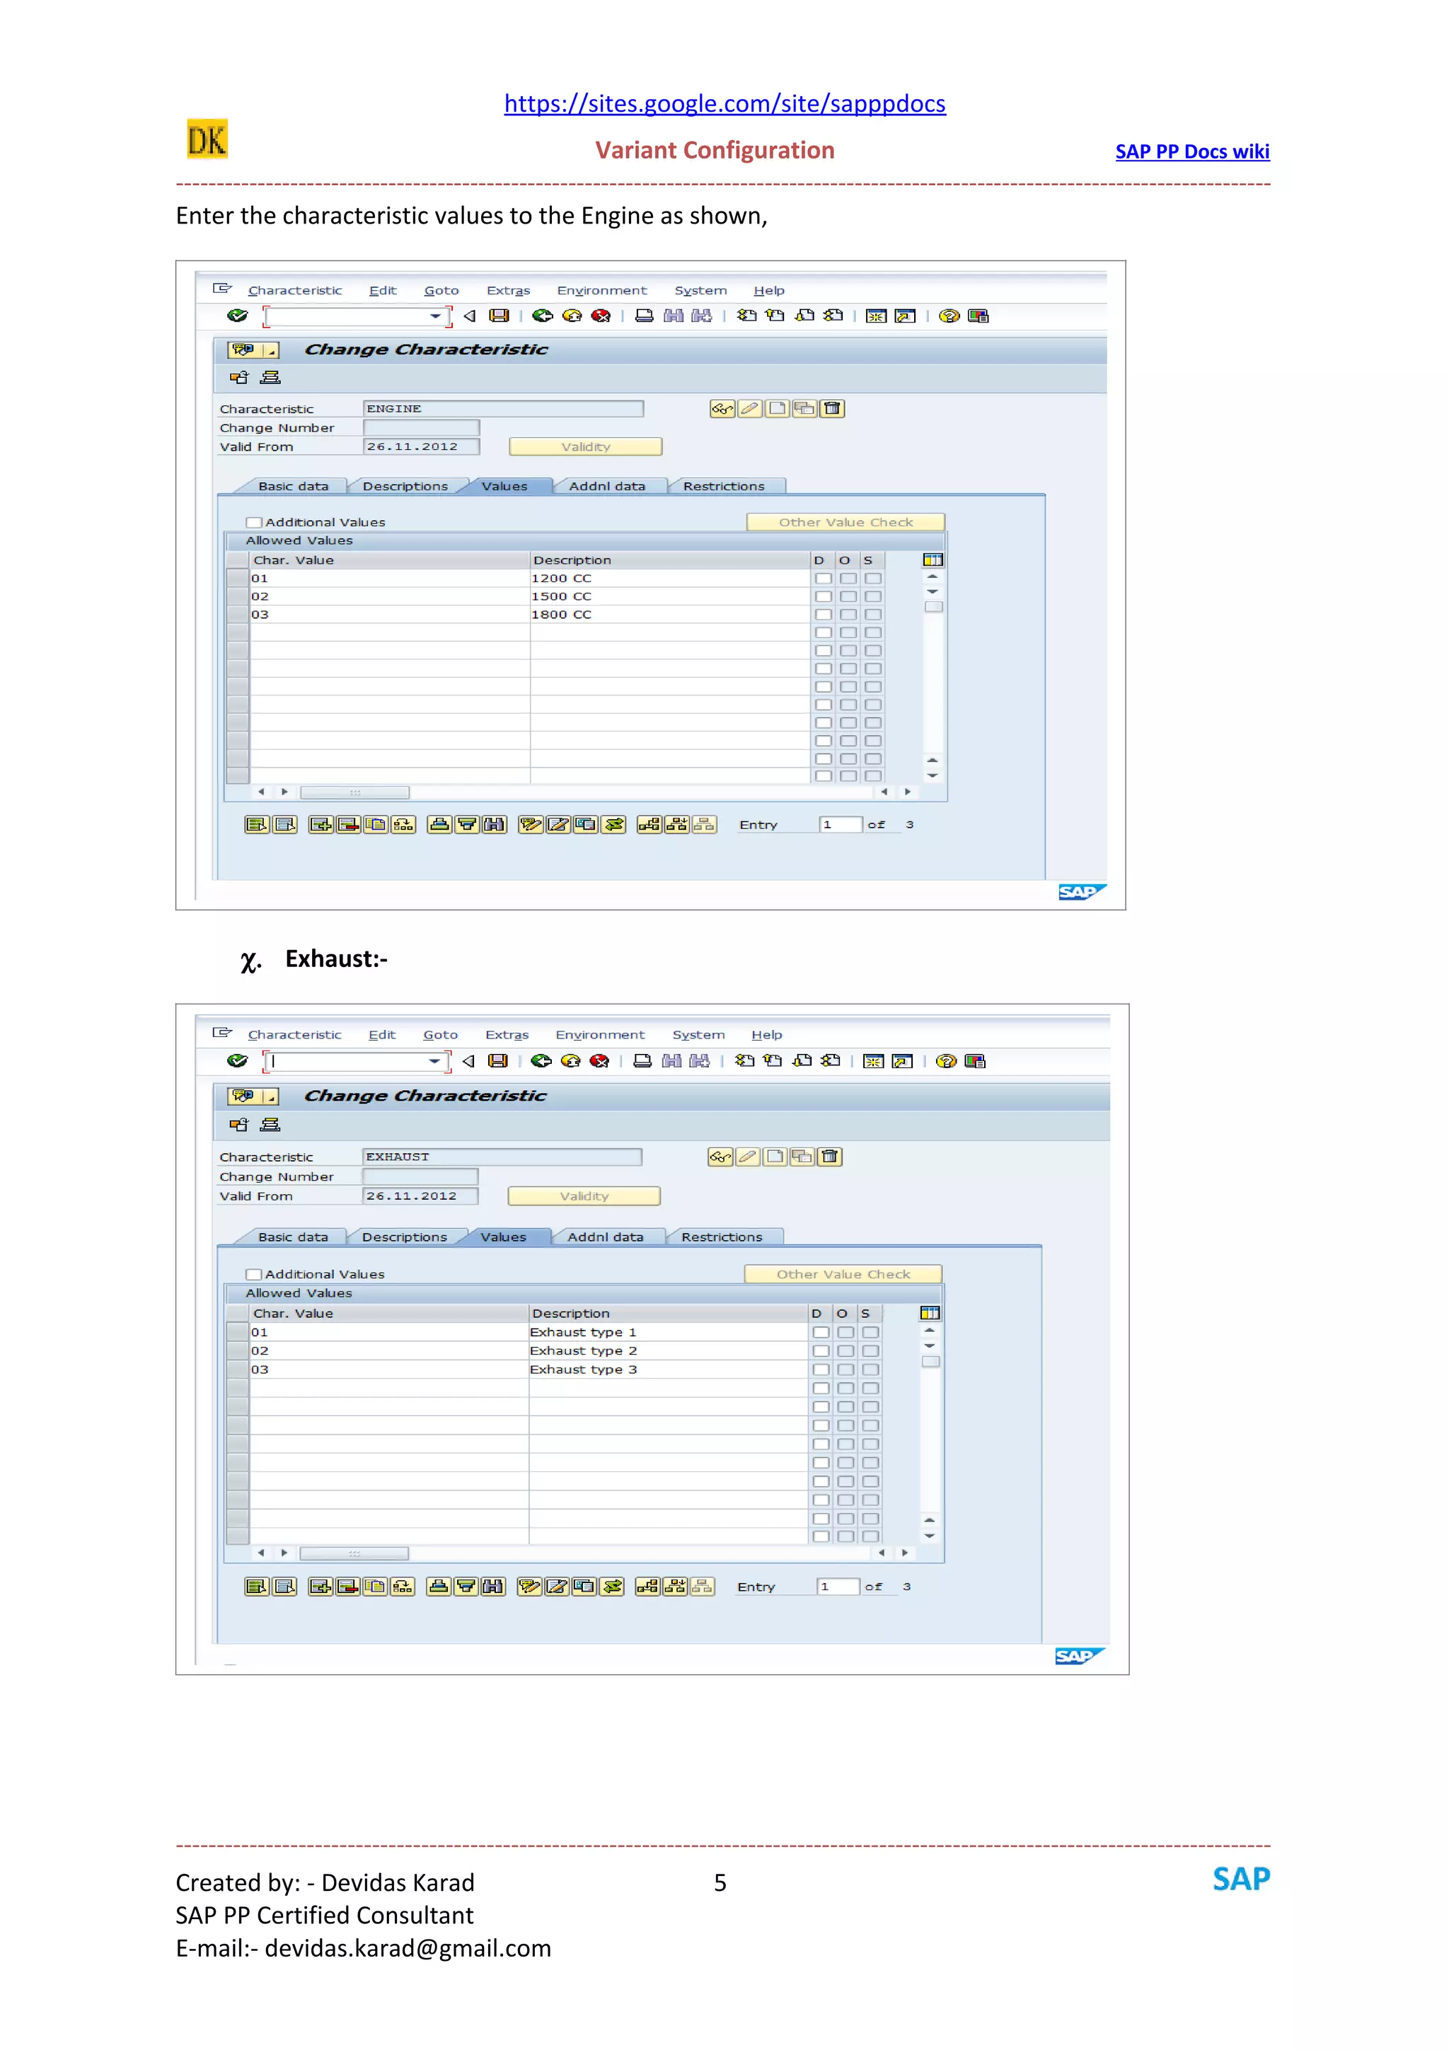Viewport: 1449px width, 2050px height.
Task: Switch to Addnl data tab in EXHAUST window
Action: point(606,1237)
